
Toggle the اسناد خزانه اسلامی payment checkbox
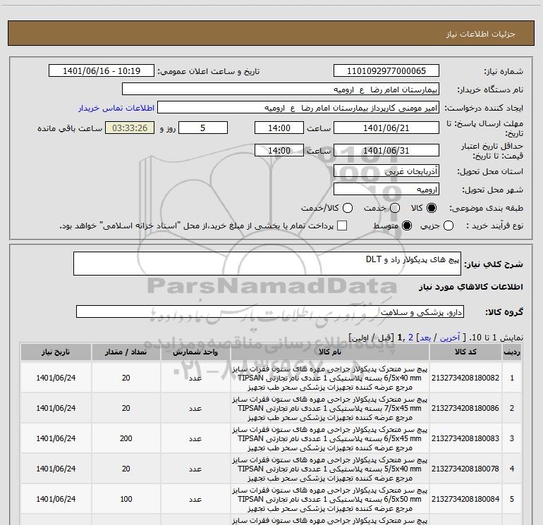(342, 226)
